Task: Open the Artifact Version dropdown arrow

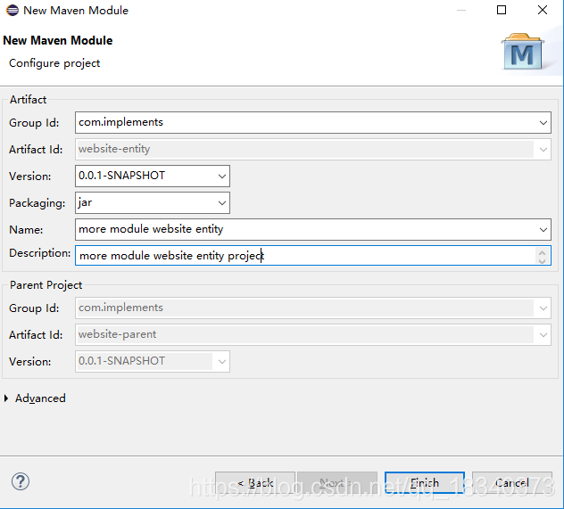Action: pos(222,176)
